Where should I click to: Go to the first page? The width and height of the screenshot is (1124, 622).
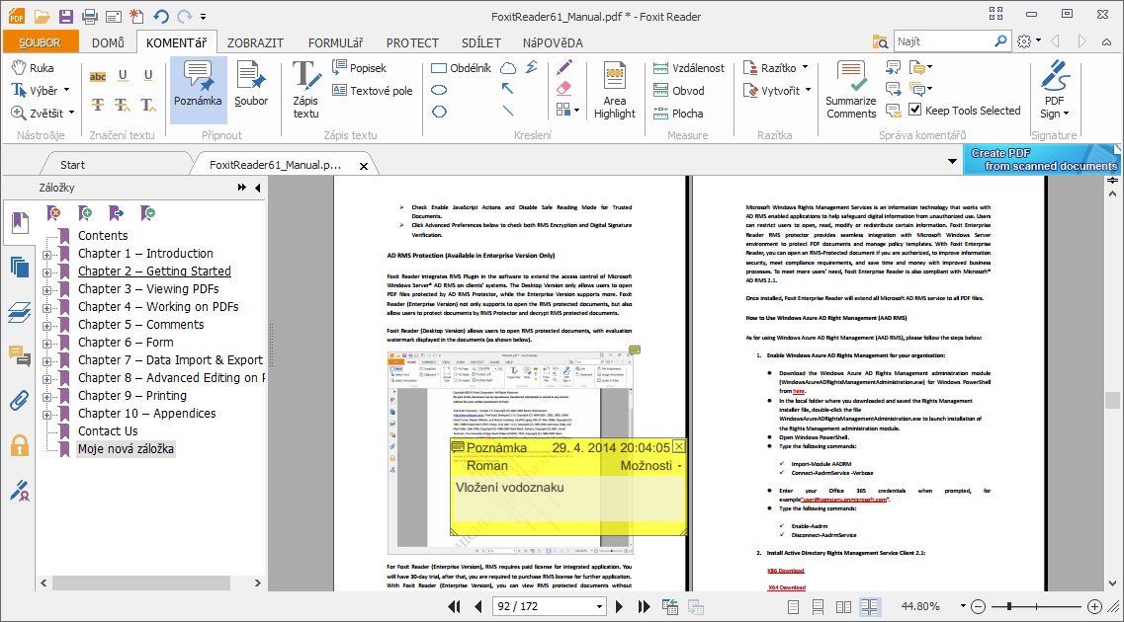[455, 607]
